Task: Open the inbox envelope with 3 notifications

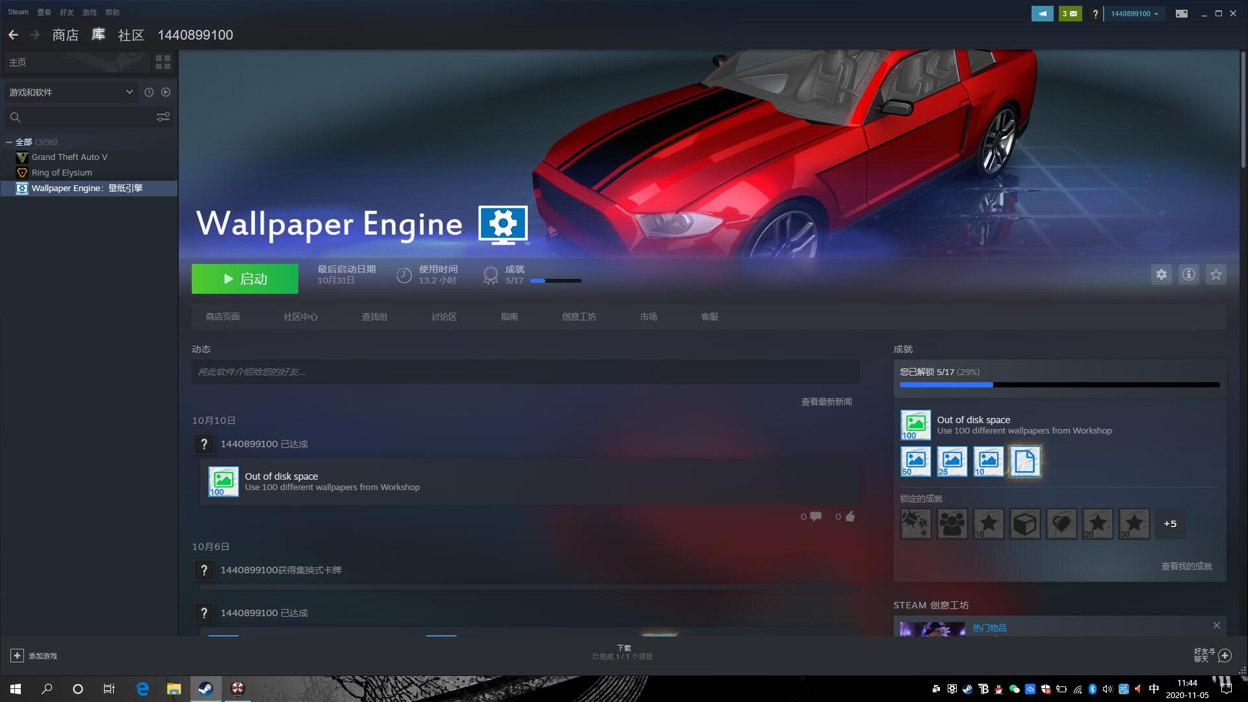Action: pos(1070,14)
